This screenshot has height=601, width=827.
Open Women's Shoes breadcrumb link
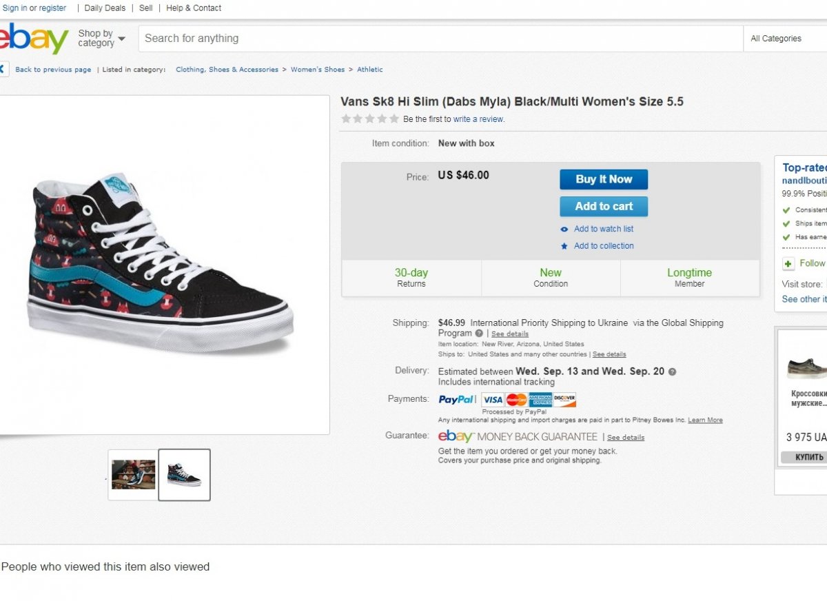click(x=318, y=70)
